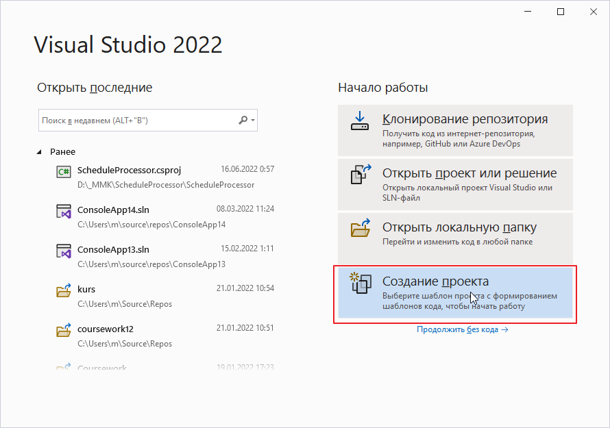
Task: Collapse the Ранее group
Action: point(39,152)
